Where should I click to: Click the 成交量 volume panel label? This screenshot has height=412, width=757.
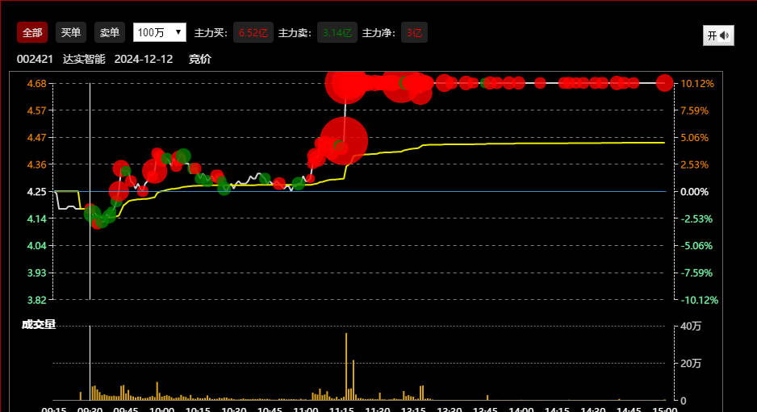38,324
